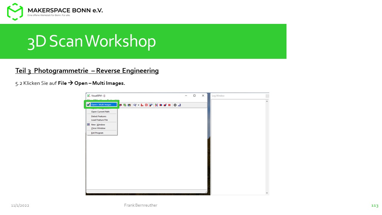Click the zoom magnifier toolbar icon
The height and width of the screenshot is (215, 382).
click(135, 105)
